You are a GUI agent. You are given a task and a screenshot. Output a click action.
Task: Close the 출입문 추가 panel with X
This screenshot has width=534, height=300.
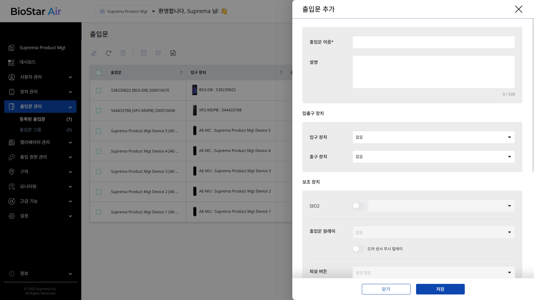pyautogui.click(x=518, y=9)
